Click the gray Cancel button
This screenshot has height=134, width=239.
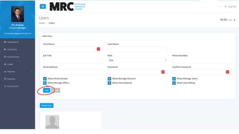pos(56,90)
